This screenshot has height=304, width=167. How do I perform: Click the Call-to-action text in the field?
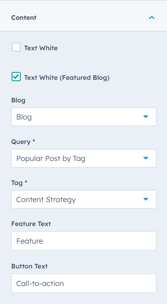pos(40,283)
